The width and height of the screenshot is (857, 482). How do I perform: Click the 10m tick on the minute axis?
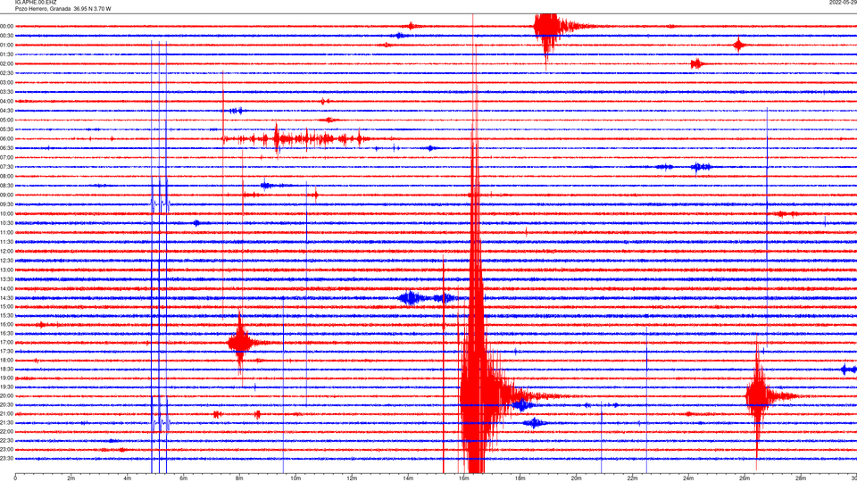click(295, 478)
